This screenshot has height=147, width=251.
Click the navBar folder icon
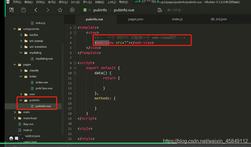[26, 35]
